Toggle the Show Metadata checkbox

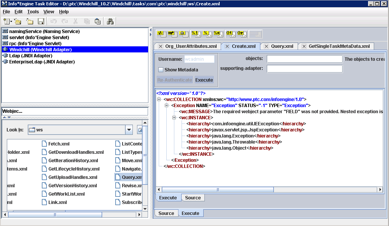(x=161, y=70)
